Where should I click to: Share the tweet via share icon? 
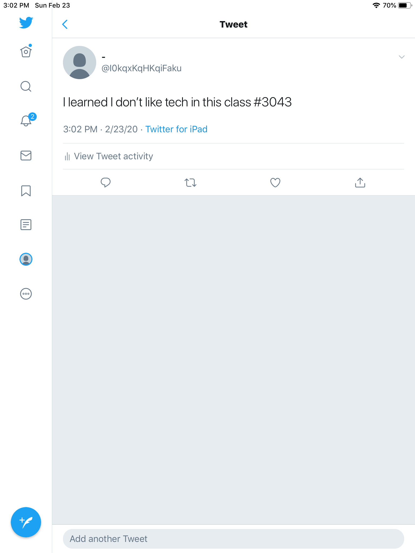[x=360, y=183]
